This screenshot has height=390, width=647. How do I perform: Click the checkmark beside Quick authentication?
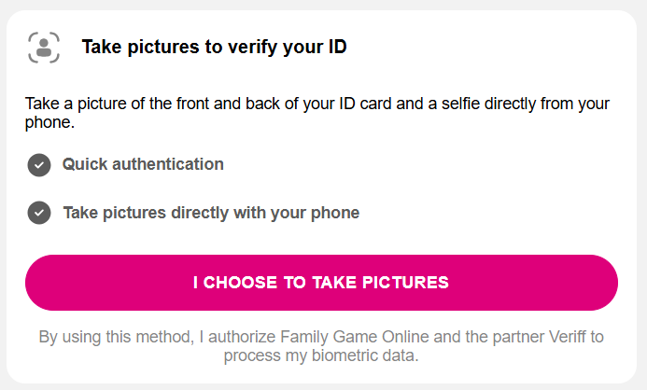coord(39,165)
